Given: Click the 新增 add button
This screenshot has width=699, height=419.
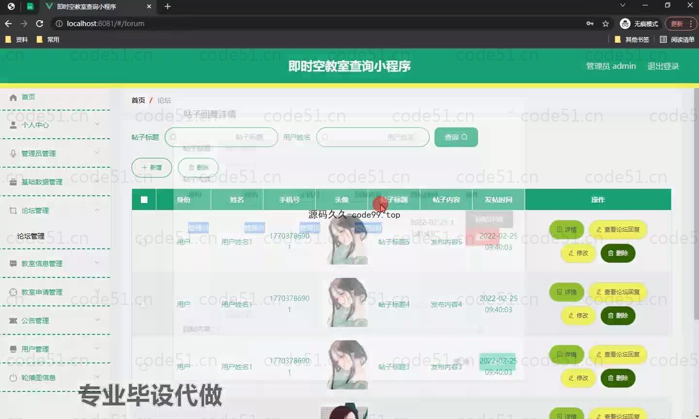Looking at the screenshot, I should (151, 167).
